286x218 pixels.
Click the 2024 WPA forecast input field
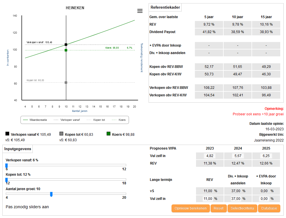pyautogui.click(x=238, y=156)
